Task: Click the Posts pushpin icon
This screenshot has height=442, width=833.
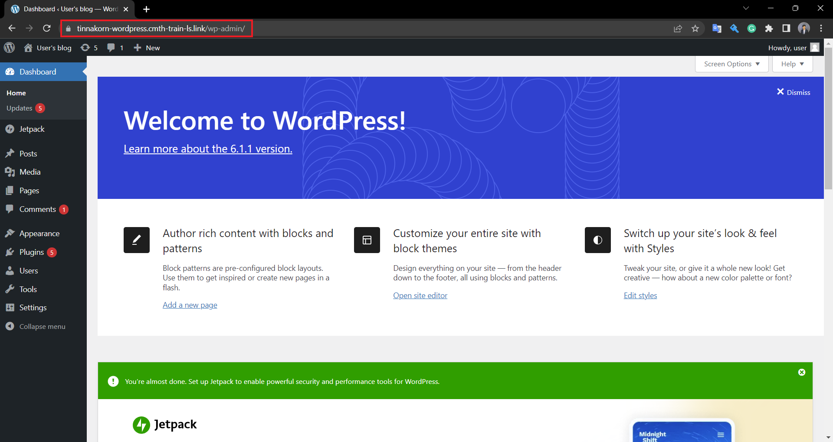Action: [x=10, y=153]
